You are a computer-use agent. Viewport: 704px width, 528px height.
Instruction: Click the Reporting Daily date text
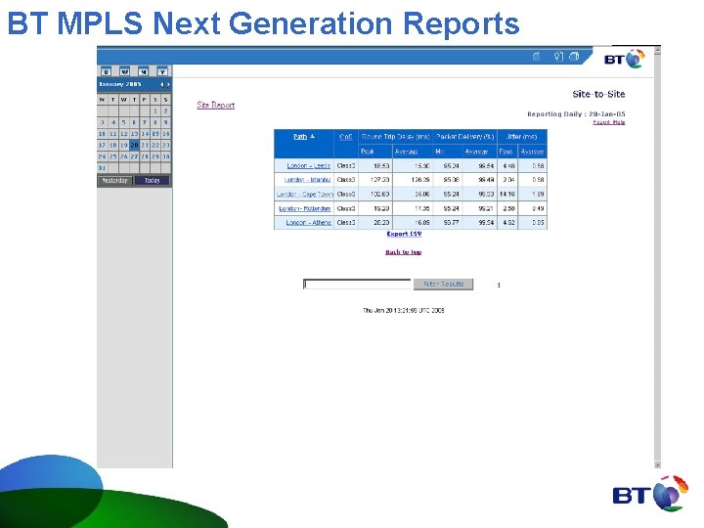(576, 114)
